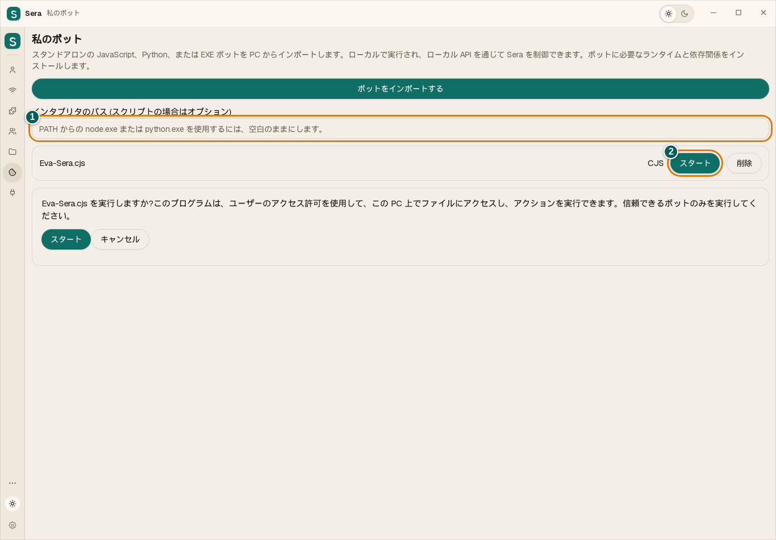
Task: Click the Sera logo in the title bar
Action: coord(13,13)
